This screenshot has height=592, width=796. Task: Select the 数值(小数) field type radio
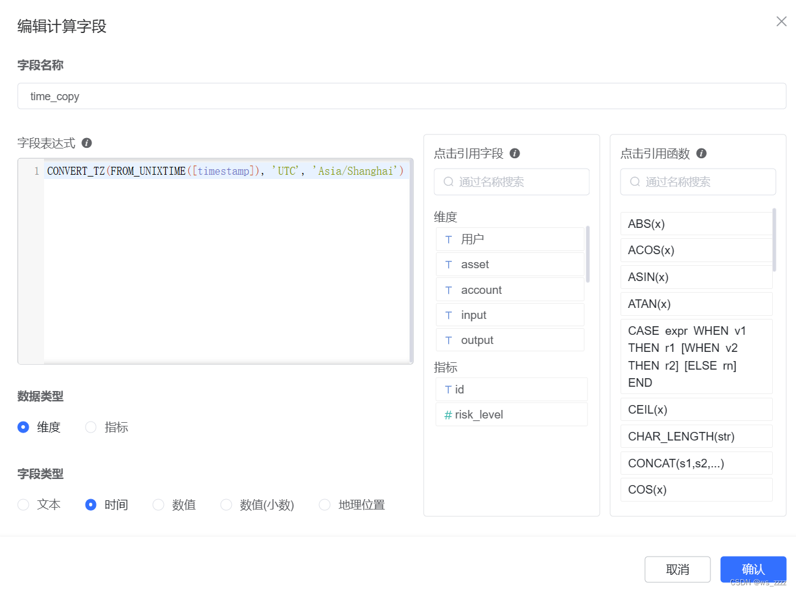tap(226, 505)
